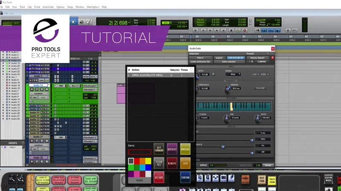Toggle BYPASS in AudioSuite window
The image size is (341, 191).
click(203, 165)
